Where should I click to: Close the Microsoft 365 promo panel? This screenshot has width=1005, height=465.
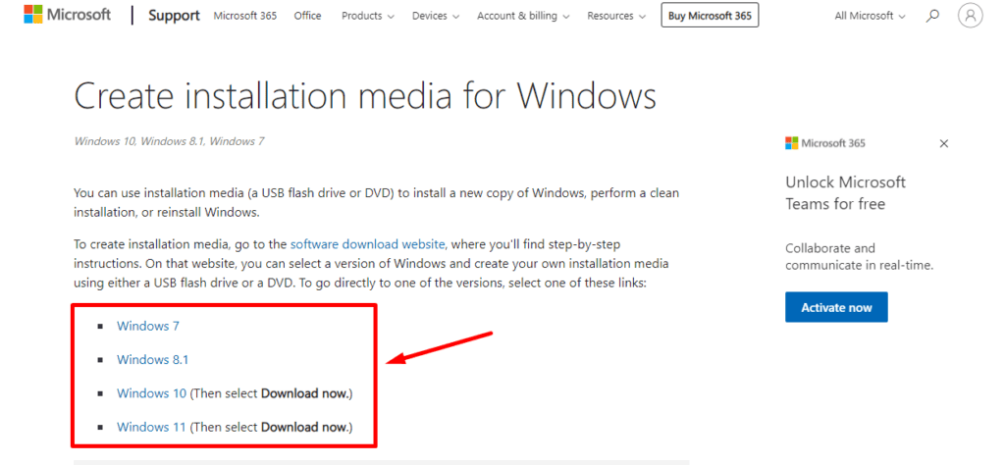click(943, 143)
